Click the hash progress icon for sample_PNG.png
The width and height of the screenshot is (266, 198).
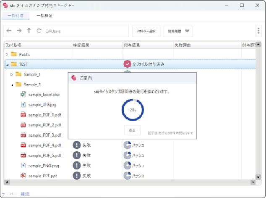pos(127,166)
